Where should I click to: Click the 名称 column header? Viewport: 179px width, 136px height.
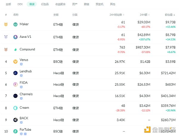click(x=16, y=15)
